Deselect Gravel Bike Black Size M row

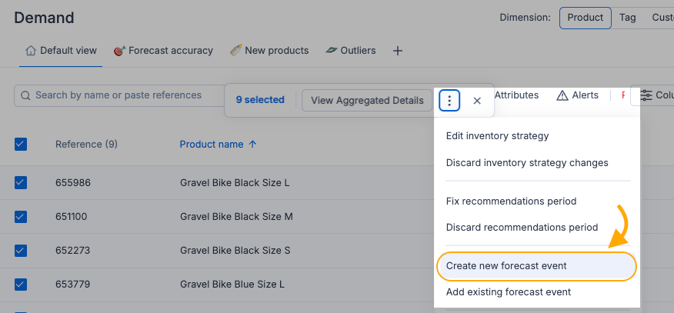coord(21,216)
